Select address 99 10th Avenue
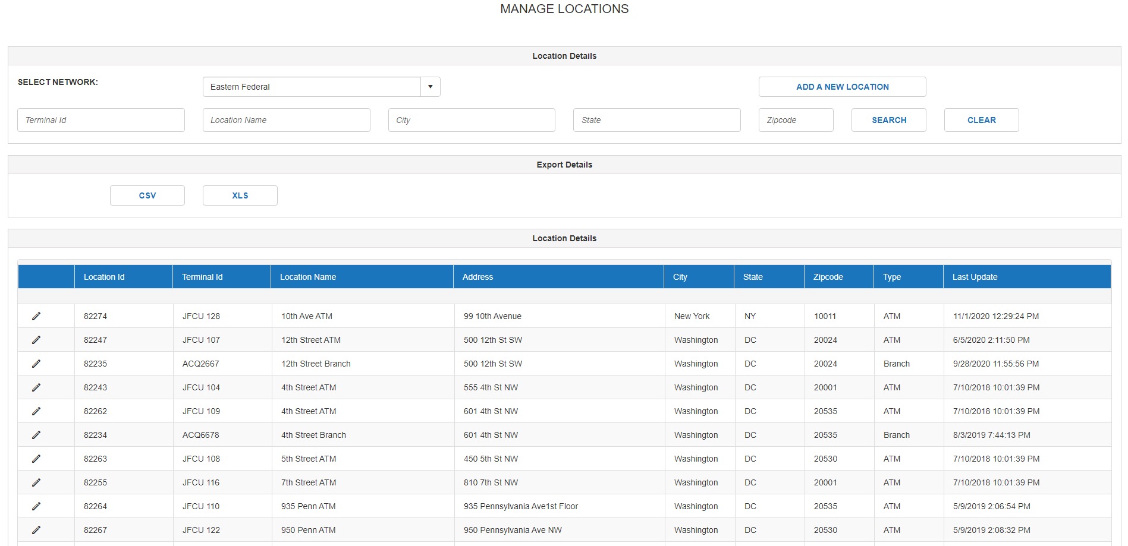The image size is (1128, 546). point(492,316)
